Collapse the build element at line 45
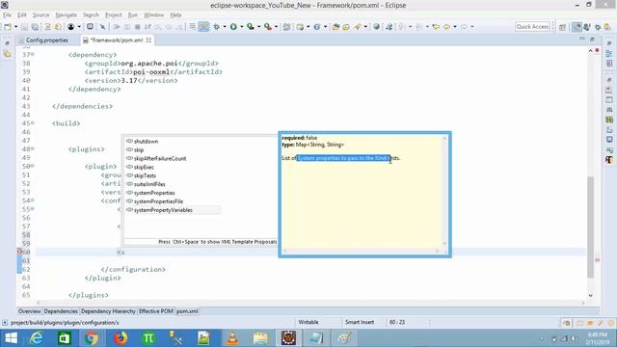This screenshot has height=347, width=617. 33,123
